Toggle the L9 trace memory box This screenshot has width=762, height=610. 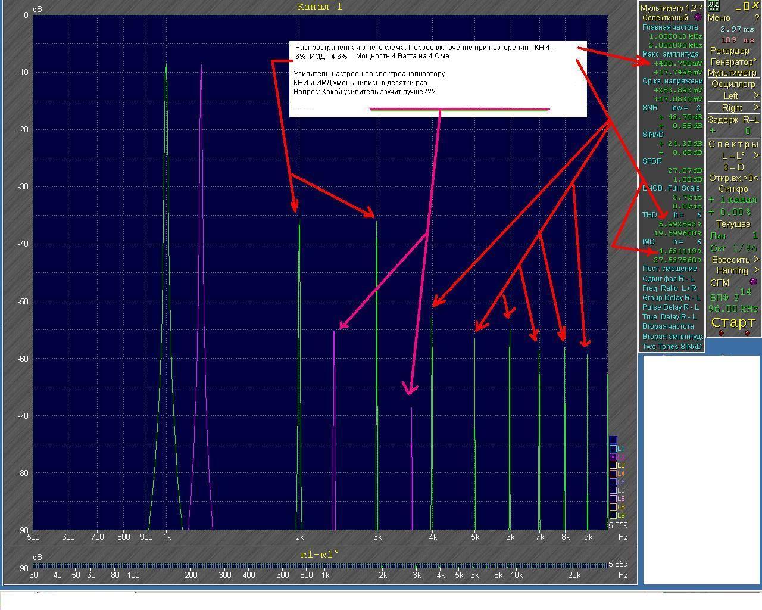[x=613, y=515]
